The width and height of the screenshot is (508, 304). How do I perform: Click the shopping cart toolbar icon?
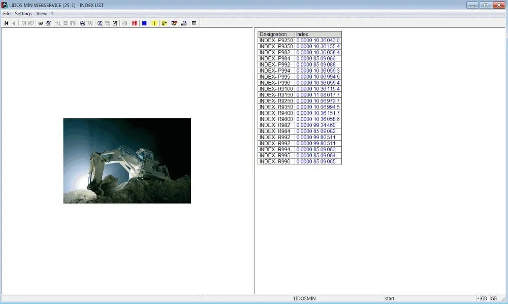pos(41,23)
